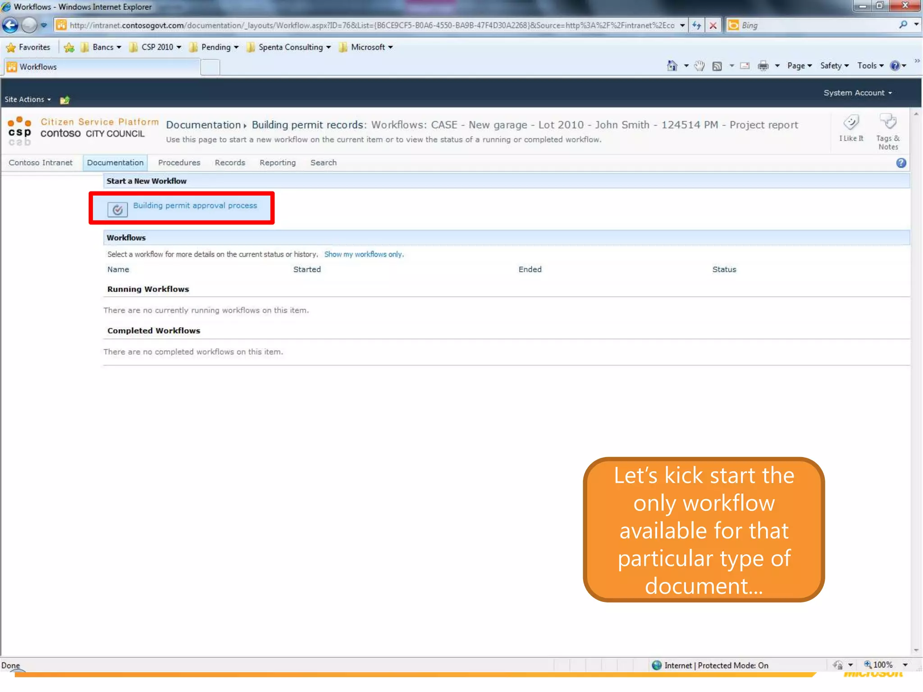
Task: Open the Spenta Consulting favorites folder
Action: pos(288,47)
